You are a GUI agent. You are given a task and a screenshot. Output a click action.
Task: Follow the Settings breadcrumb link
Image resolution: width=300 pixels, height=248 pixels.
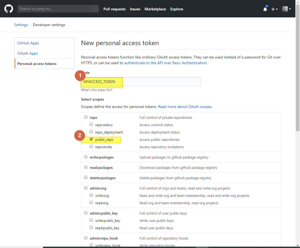pos(21,25)
